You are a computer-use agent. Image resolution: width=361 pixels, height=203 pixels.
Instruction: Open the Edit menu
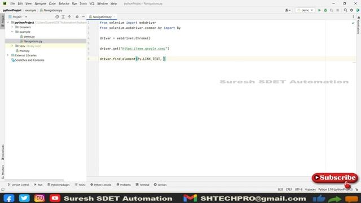20,4
